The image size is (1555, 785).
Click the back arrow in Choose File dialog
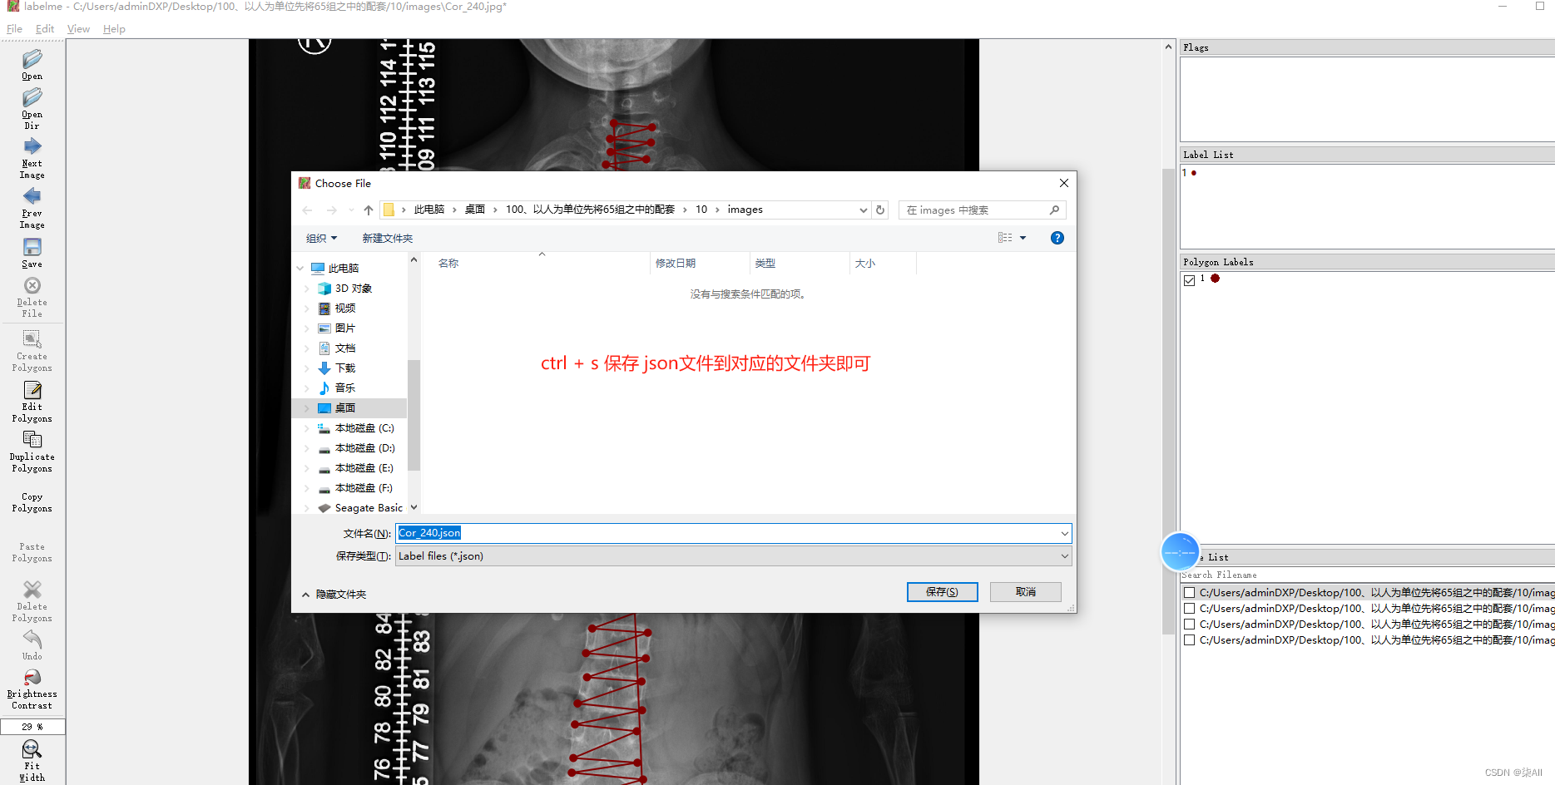coord(308,210)
